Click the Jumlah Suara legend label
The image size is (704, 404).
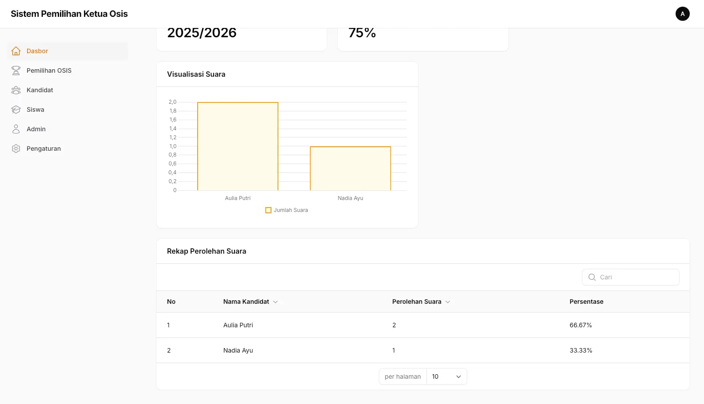(291, 210)
